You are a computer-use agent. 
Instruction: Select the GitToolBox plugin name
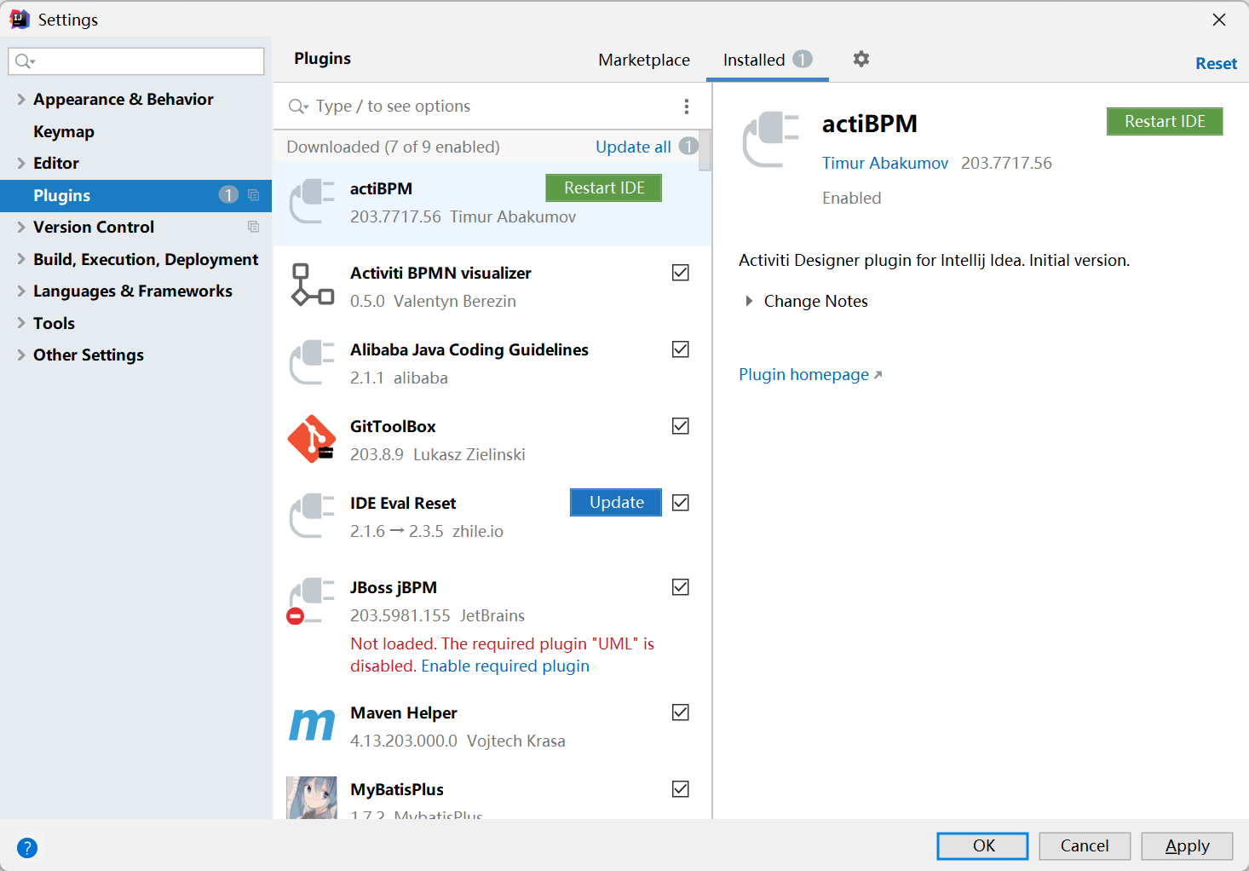[393, 426]
